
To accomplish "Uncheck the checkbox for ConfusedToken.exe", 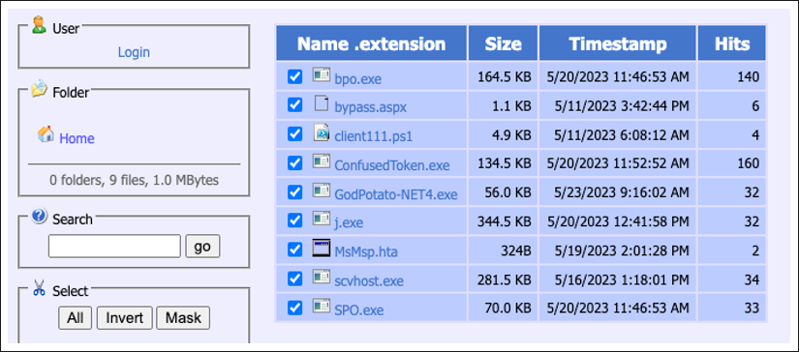I will point(294,162).
